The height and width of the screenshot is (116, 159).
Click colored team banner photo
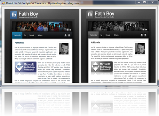click(42, 27)
